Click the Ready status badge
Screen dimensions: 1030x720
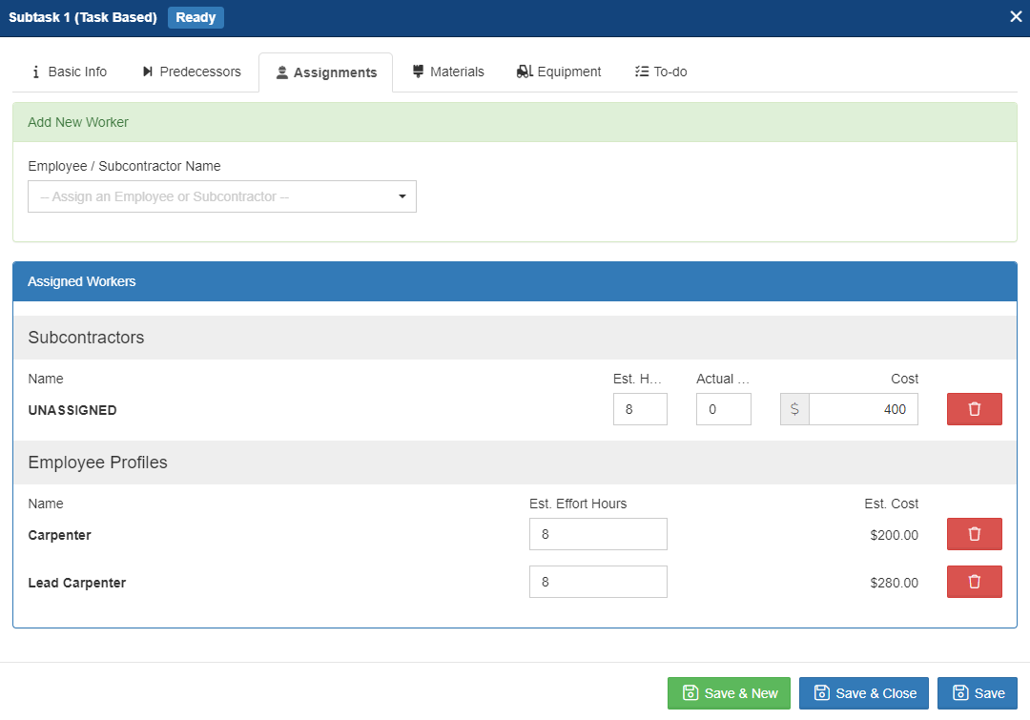coord(196,17)
